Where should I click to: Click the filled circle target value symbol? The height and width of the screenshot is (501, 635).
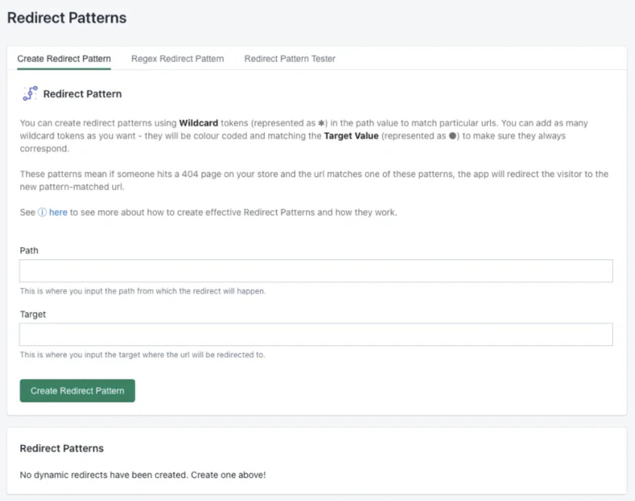point(452,136)
